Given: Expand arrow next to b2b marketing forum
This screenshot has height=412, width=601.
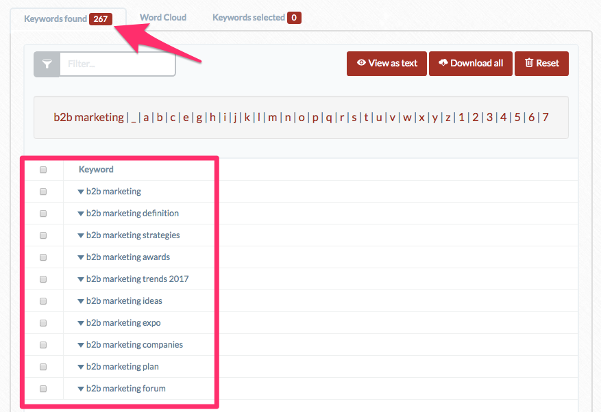Looking at the screenshot, I should pos(80,389).
